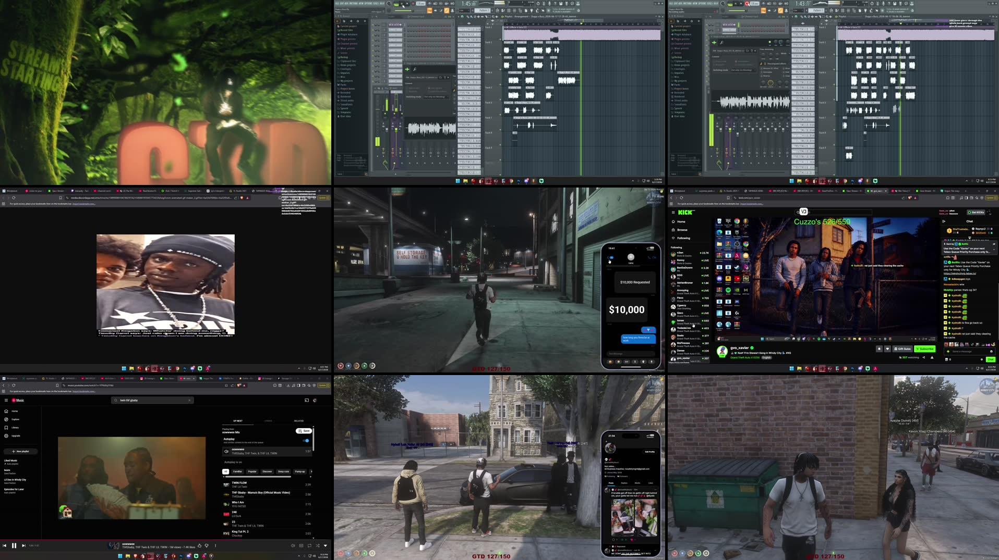
Task: Play King Tut Pt. 2 from the queue
Action: 267,533
